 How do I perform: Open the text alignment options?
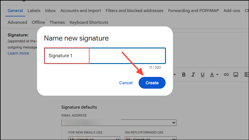[x=246, y=75]
